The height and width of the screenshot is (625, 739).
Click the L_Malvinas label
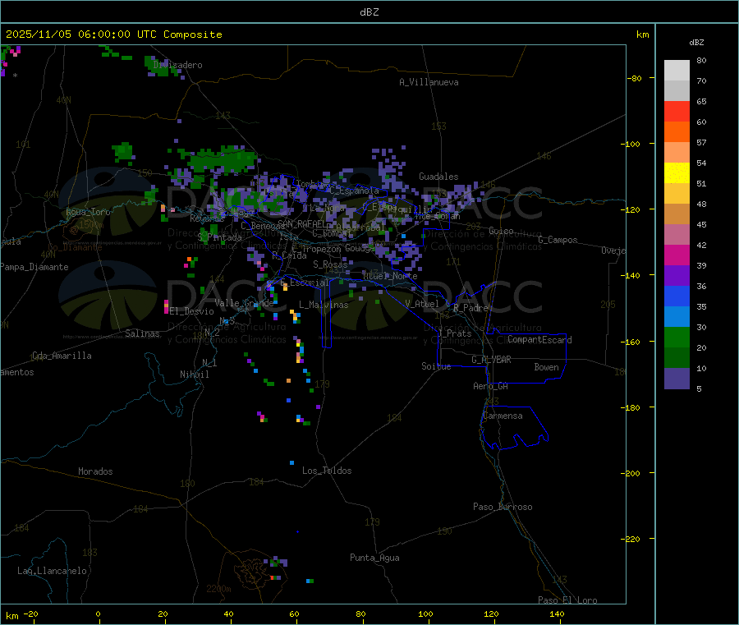[324, 305]
